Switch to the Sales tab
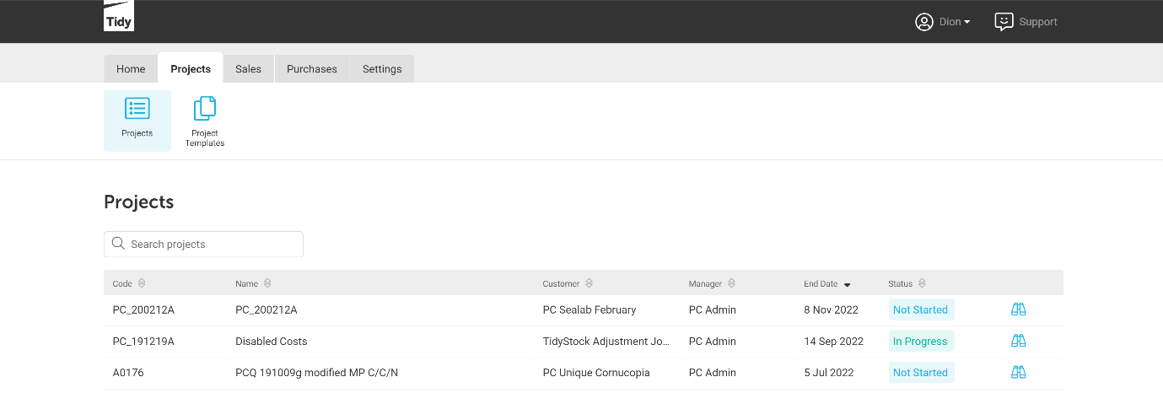 tap(248, 69)
